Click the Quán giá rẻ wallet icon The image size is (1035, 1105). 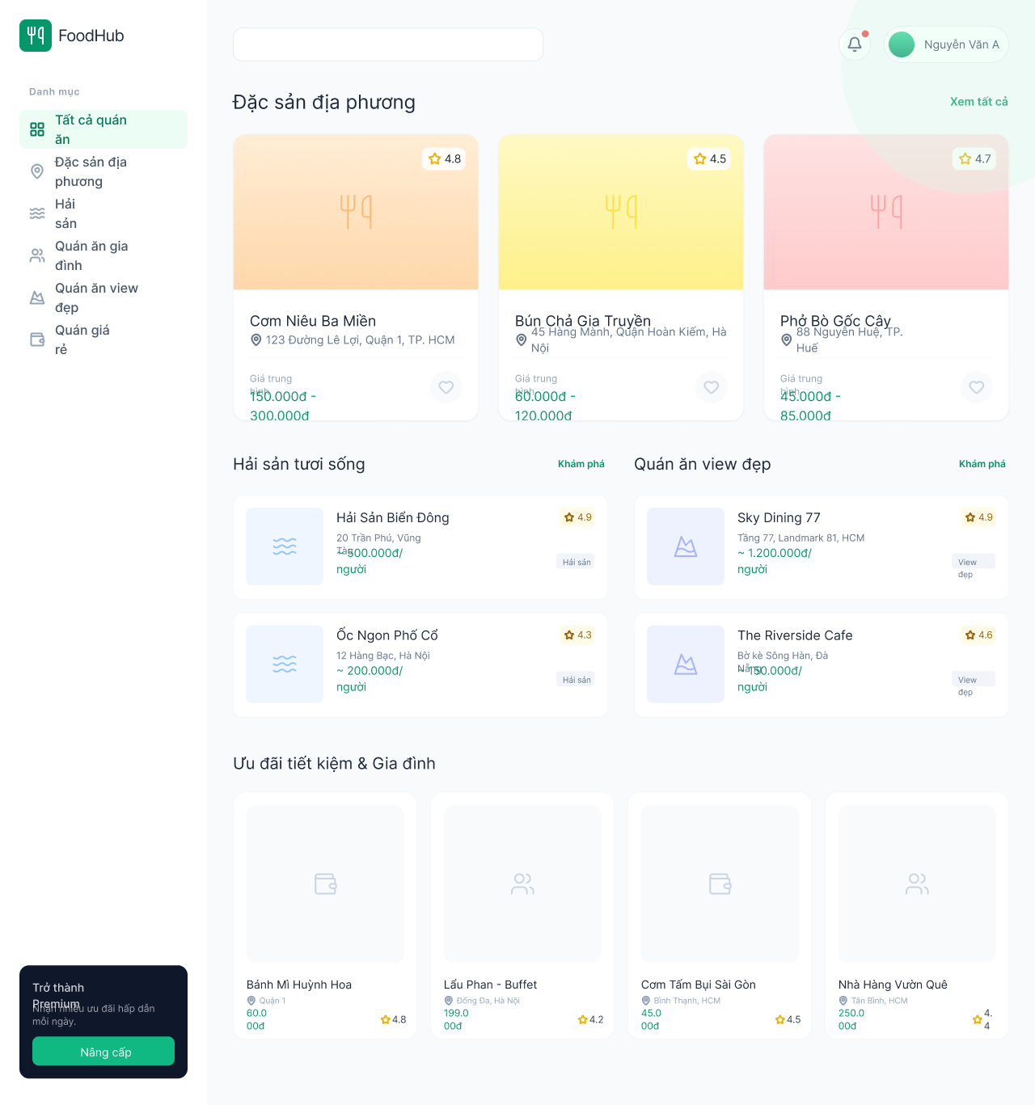37,340
